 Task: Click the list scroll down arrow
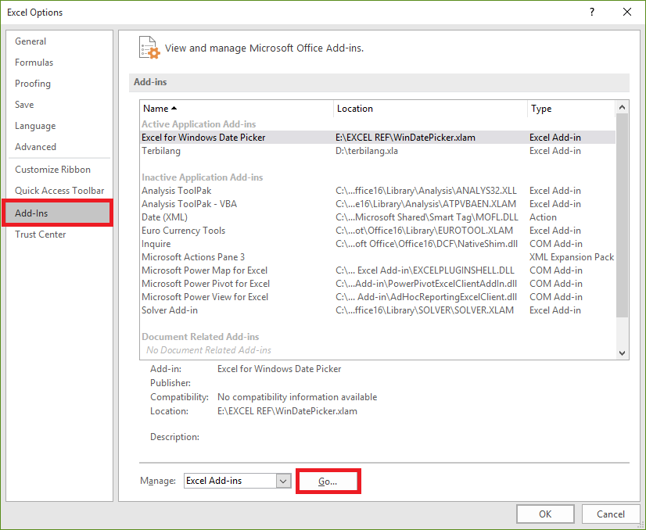coord(622,353)
